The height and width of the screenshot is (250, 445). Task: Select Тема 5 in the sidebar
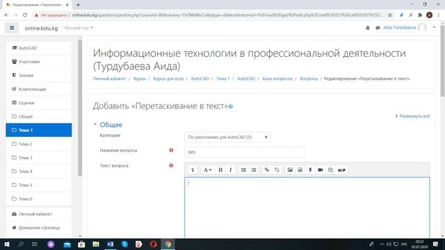pyautogui.click(x=39, y=185)
